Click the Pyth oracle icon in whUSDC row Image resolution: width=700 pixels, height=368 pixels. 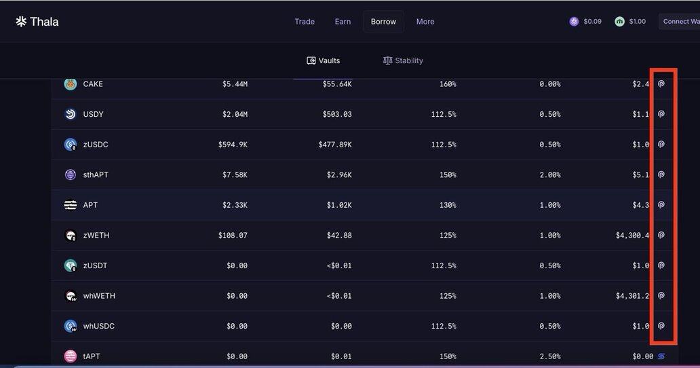pos(661,326)
